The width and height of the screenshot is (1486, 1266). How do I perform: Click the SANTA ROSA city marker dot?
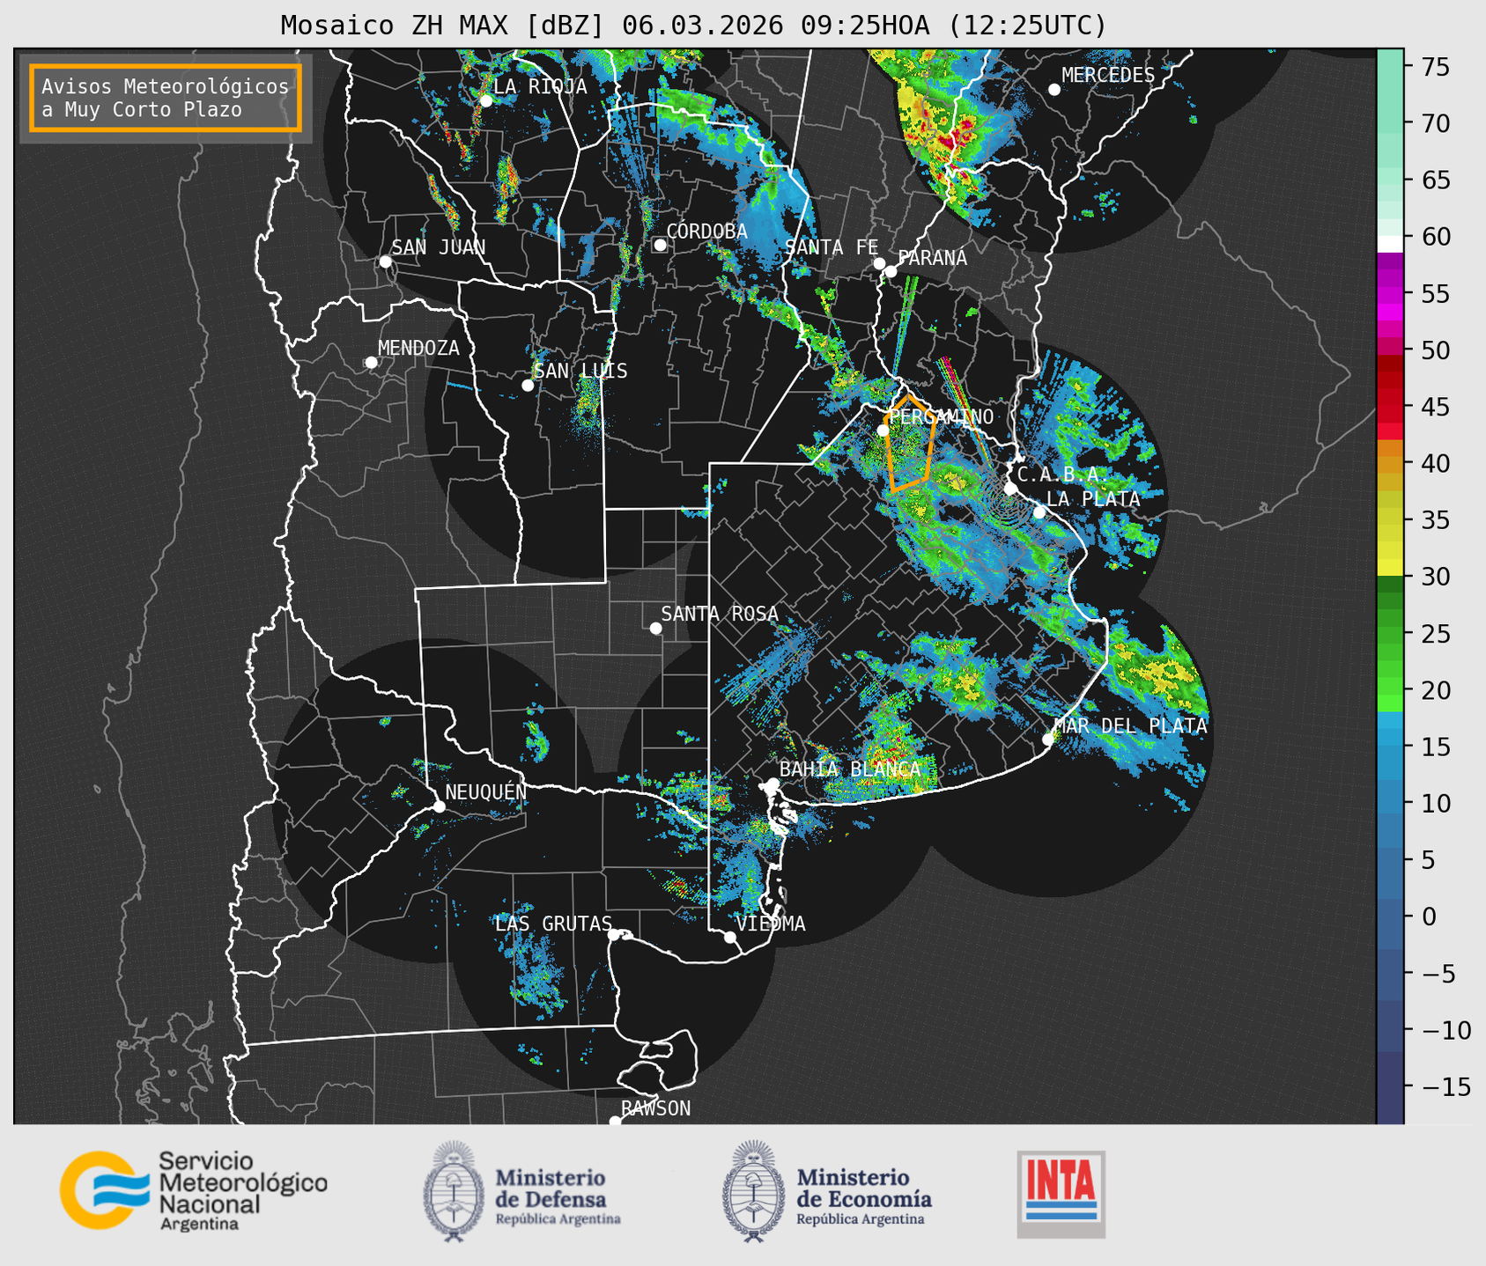[655, 628]
